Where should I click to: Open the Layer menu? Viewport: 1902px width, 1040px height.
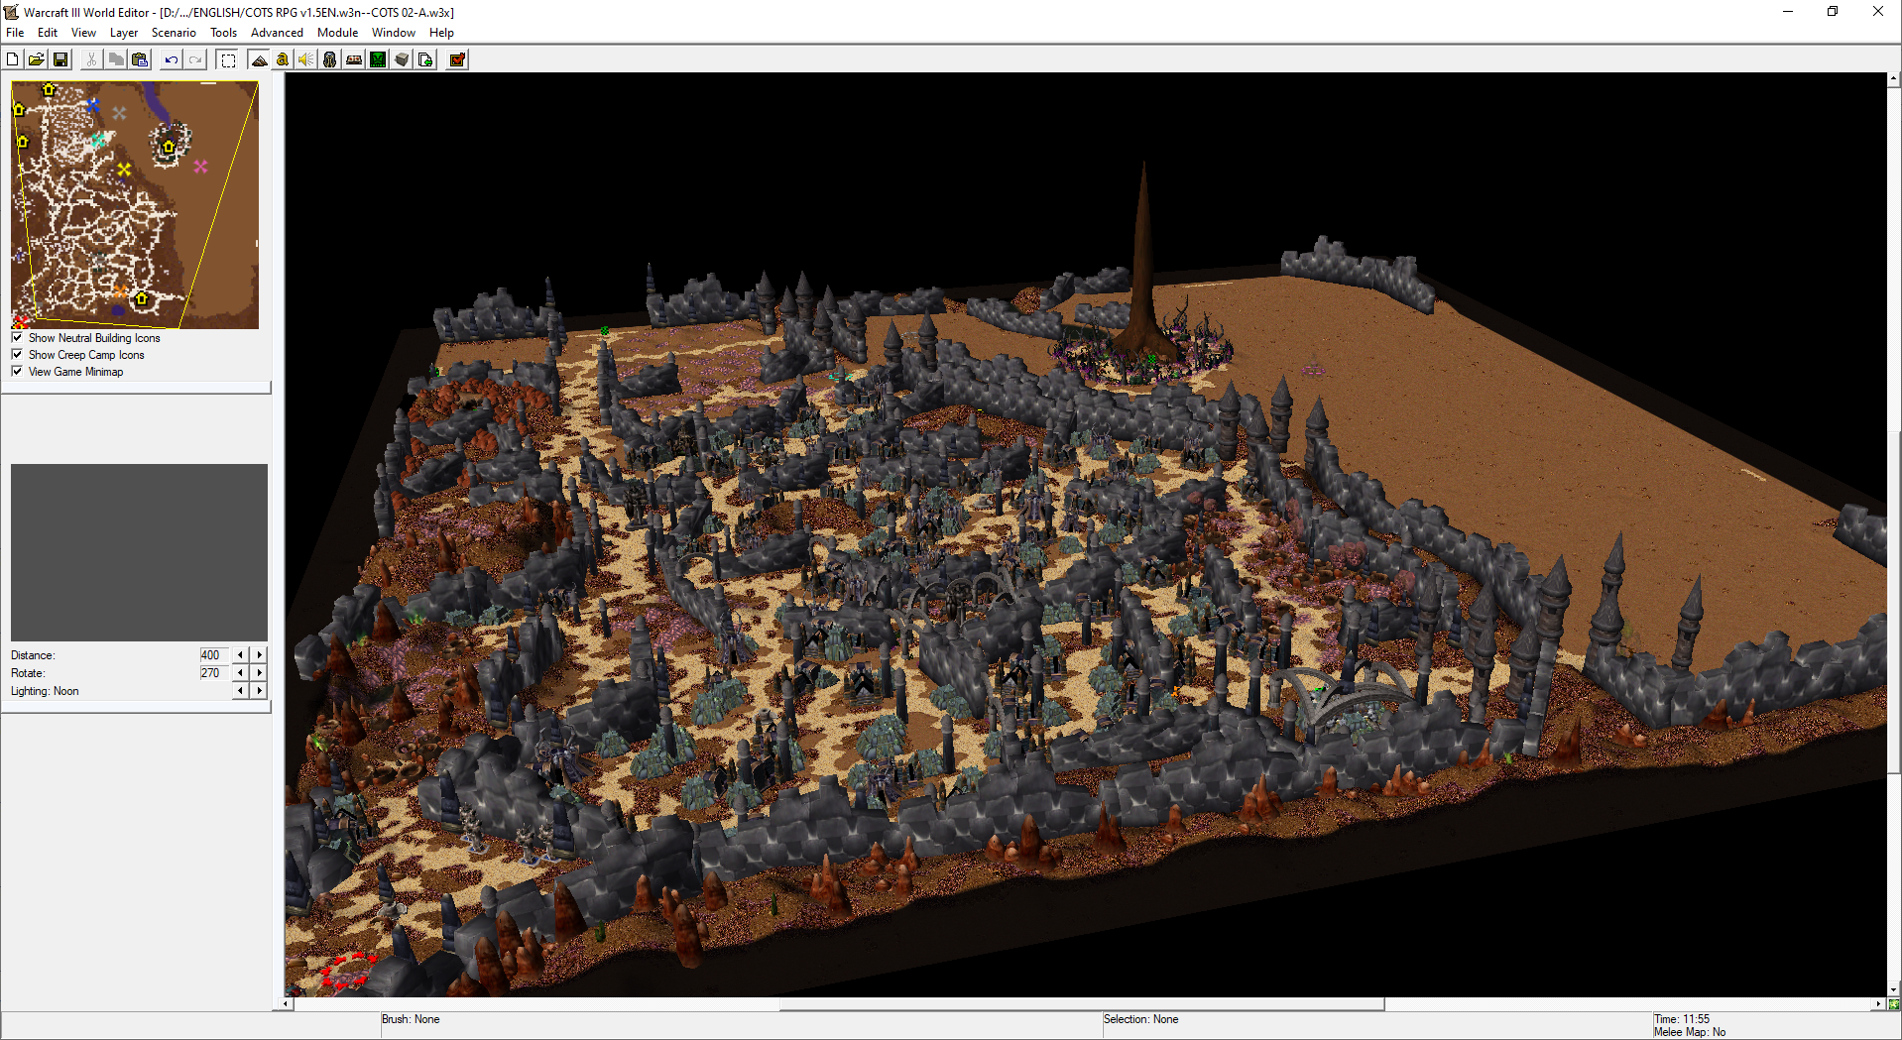(124, 33)
